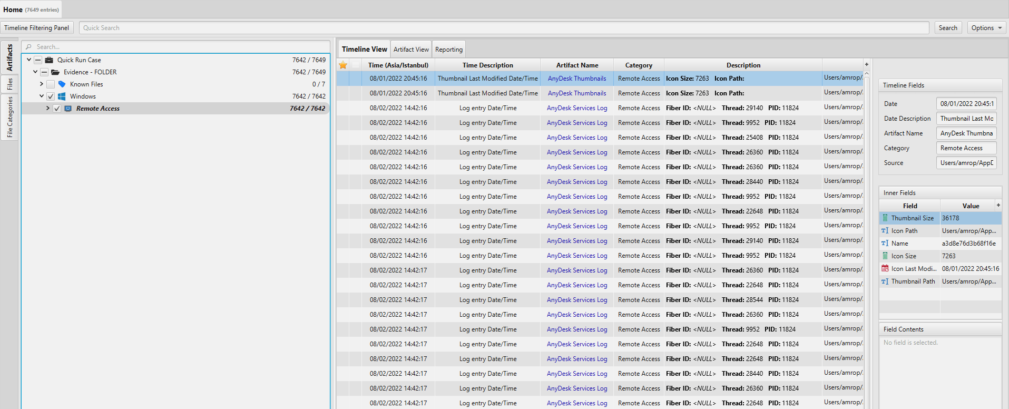
Task: Sort by the Artifact Name column header
Action: coord(577,65)
